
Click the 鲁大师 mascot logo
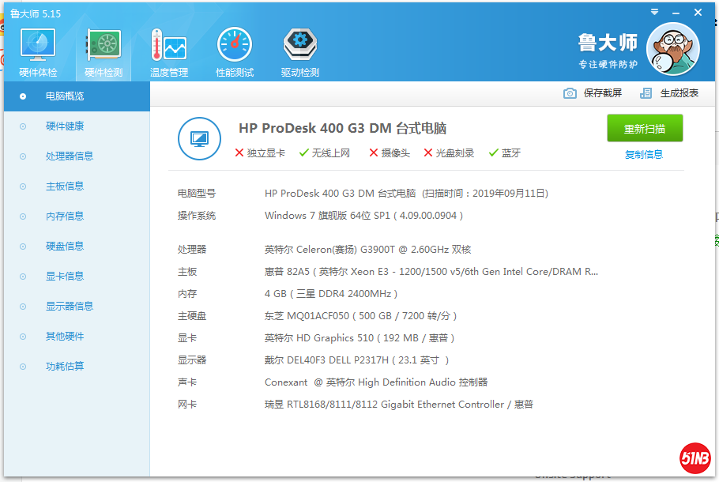coord(673,48)
